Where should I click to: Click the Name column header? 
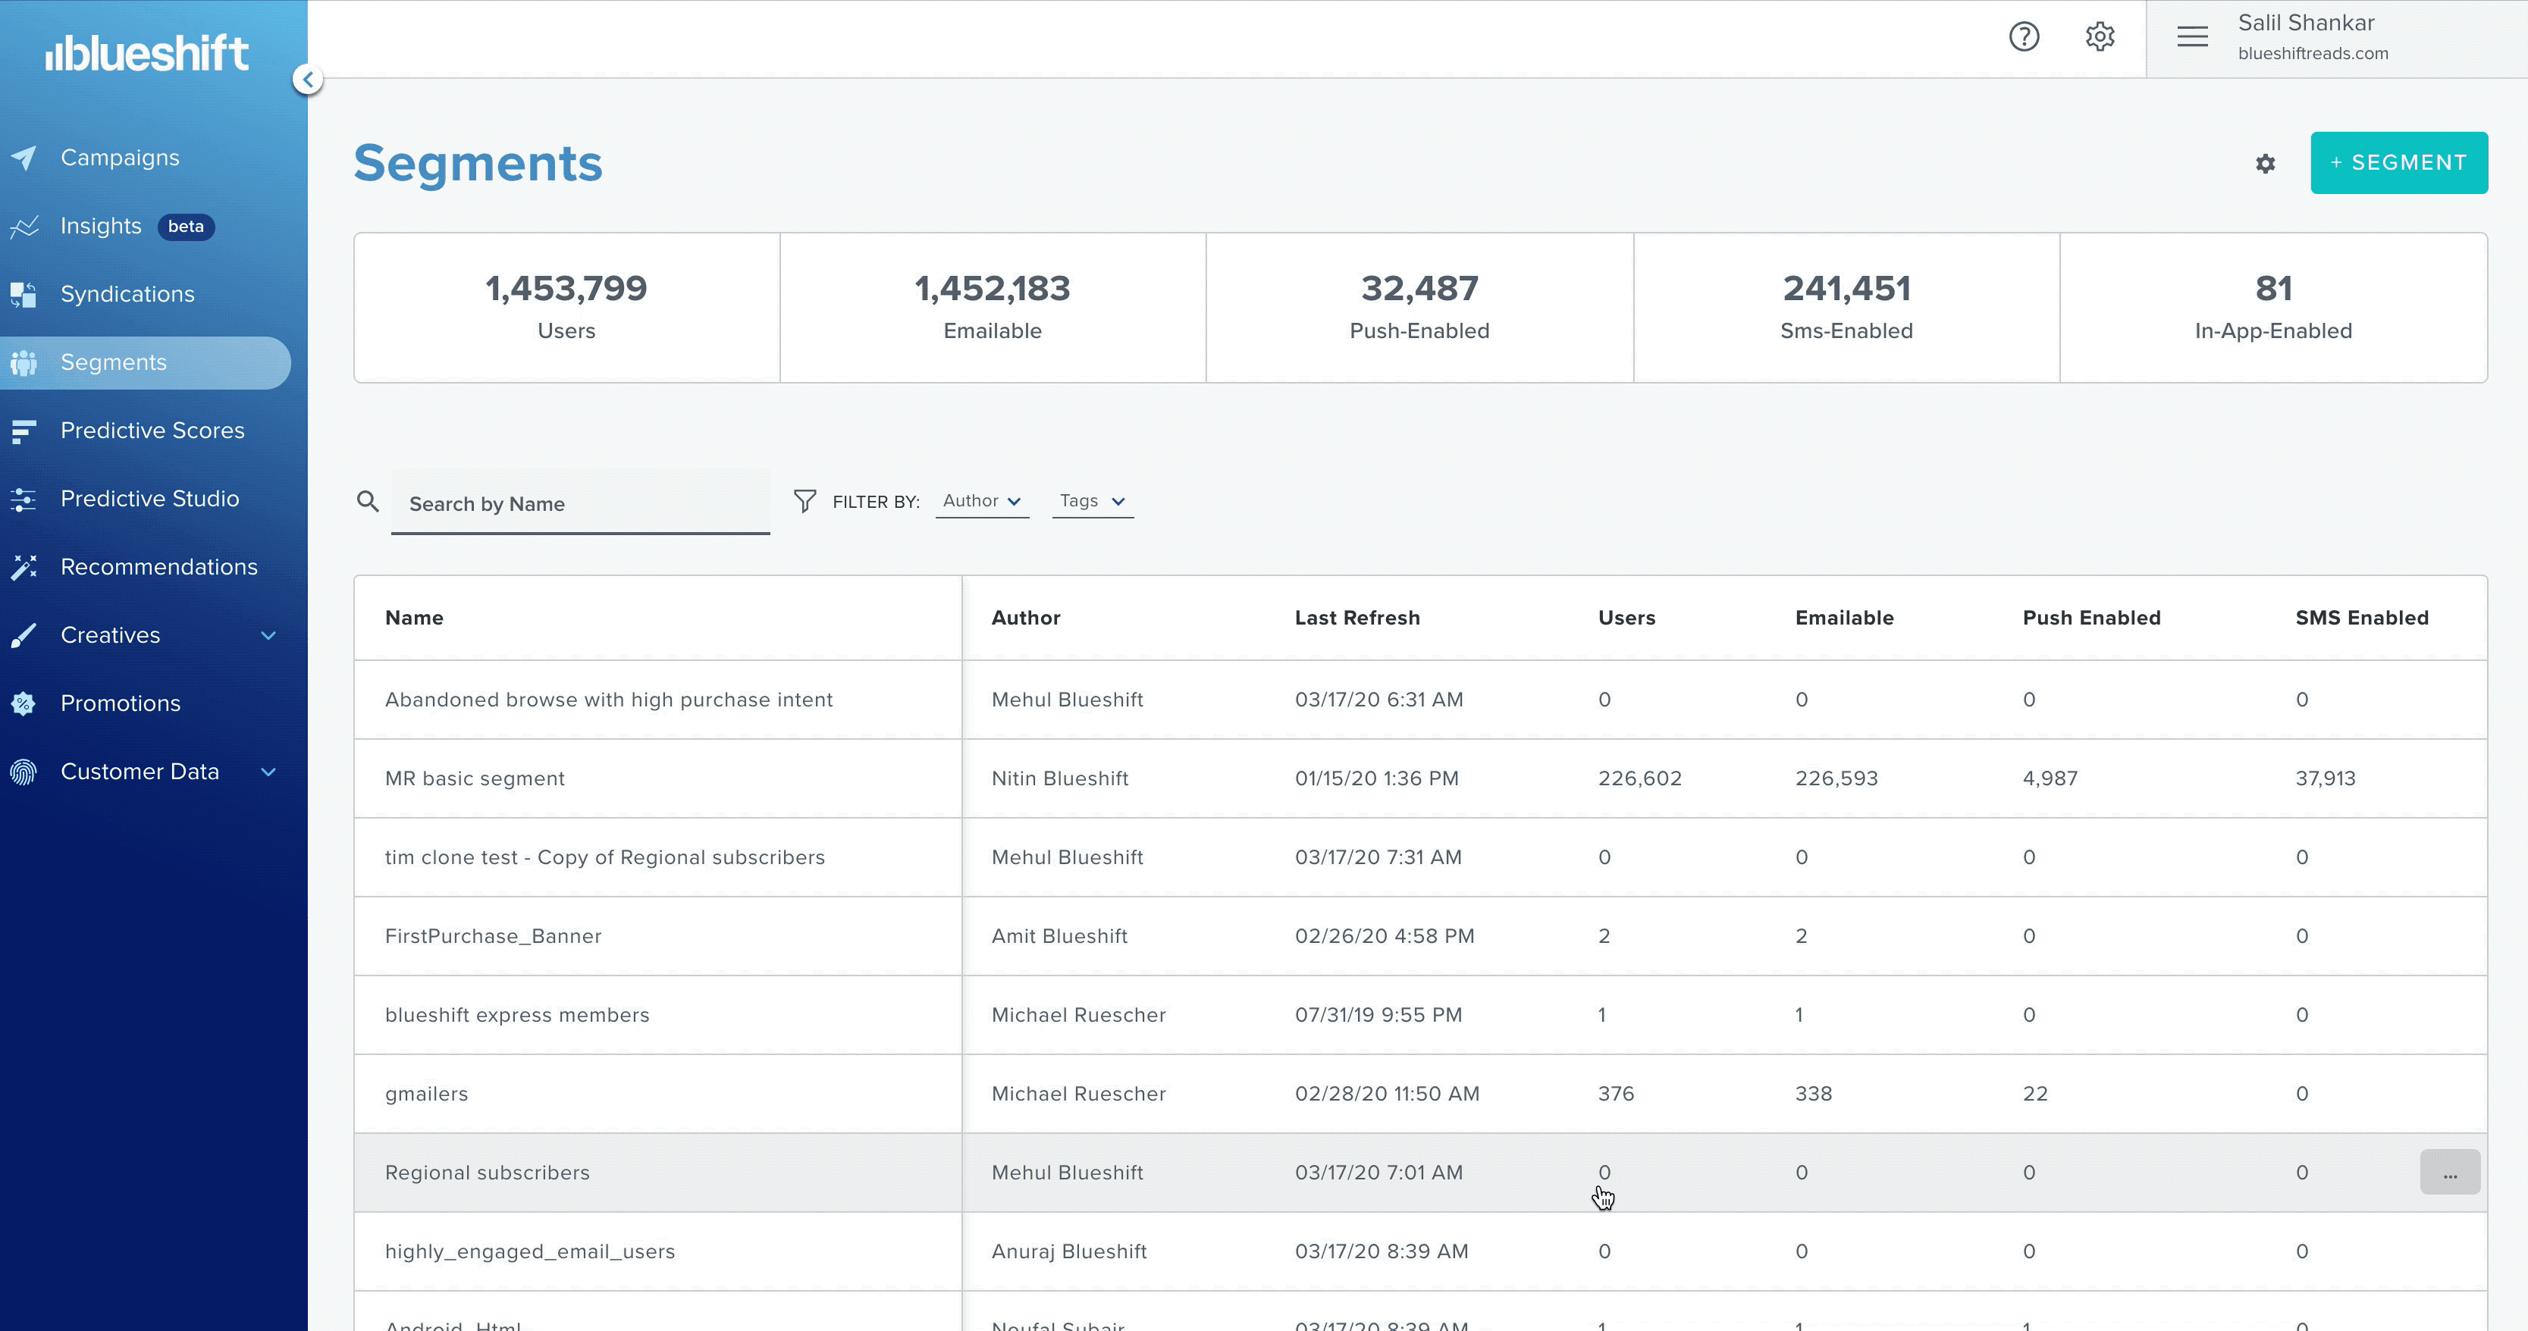tap(414, 618)
